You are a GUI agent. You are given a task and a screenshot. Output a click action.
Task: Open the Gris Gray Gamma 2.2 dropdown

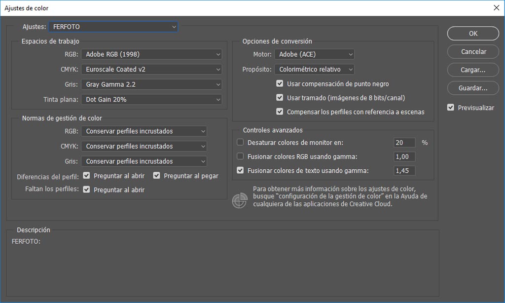[151, 84]
